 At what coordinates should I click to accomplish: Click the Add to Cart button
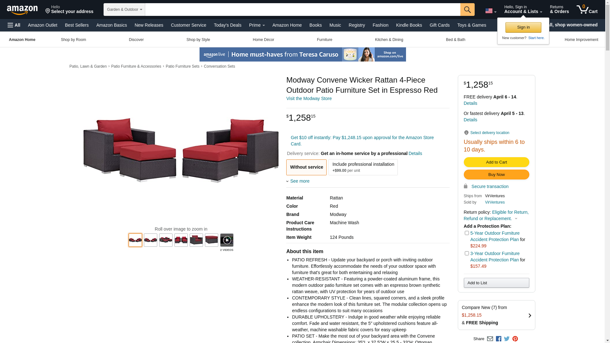pos(496,162)
